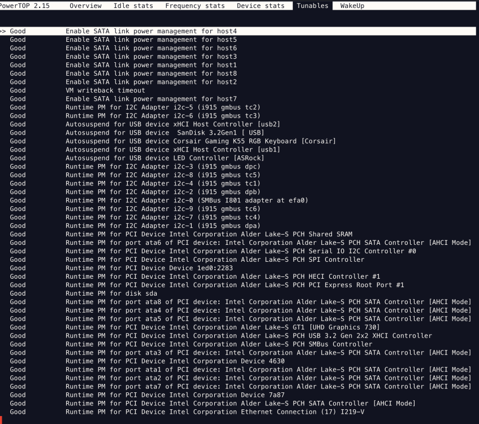Image resolution: width=479 pixels, height=424 pixels.
Task: Open the Frequency stats tab
Action: [195, 6]
